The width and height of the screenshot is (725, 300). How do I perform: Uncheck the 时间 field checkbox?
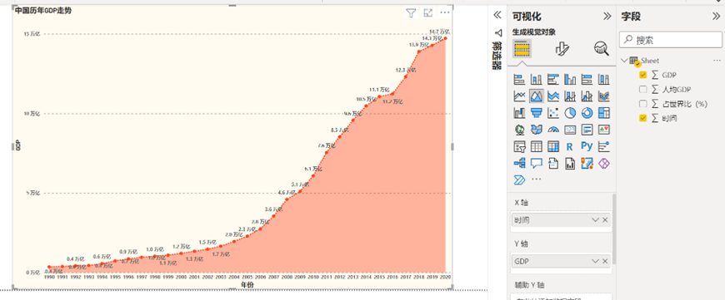point(642,119)
